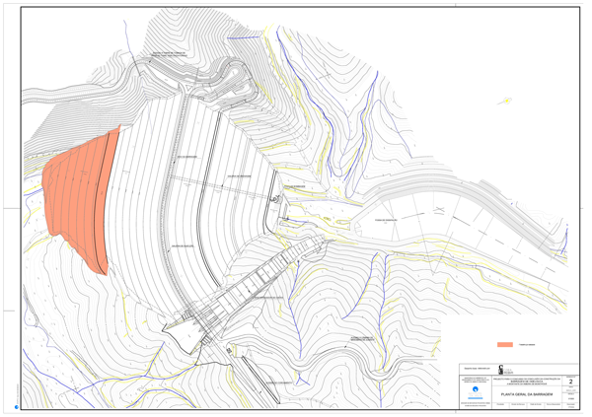592x417 pixels.
Task: Click the small blue circle icon in the bottom-left corner
Action: coord(17,406)
